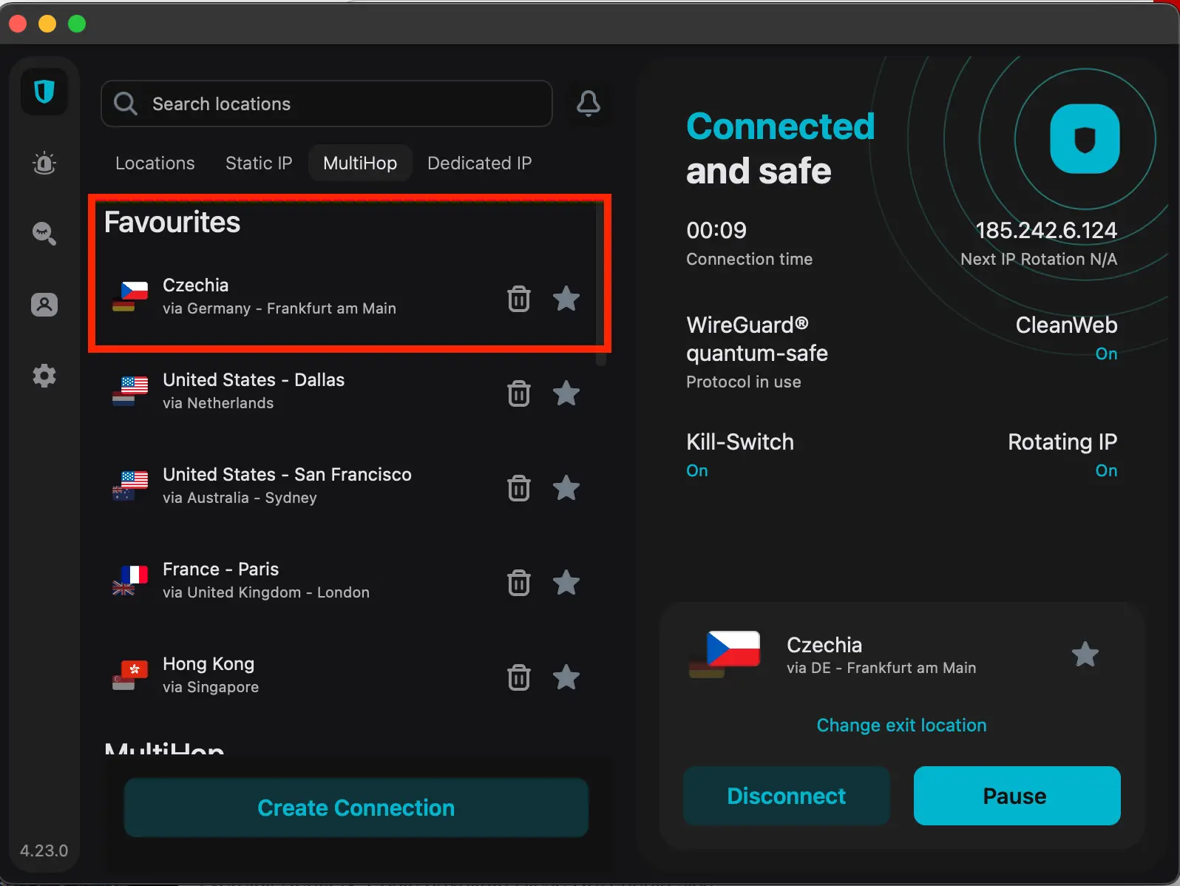Delete United States - San Francisco trash icon
Image resolution: width=1180 pixels, height=886 pixels.
(519, 488)
